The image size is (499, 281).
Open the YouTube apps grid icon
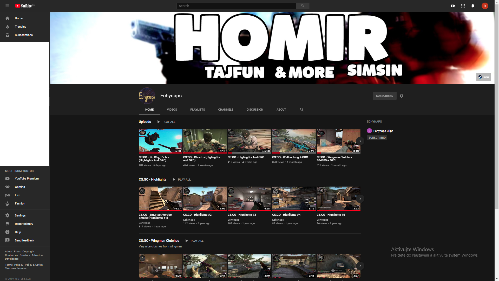click(463, 6)
